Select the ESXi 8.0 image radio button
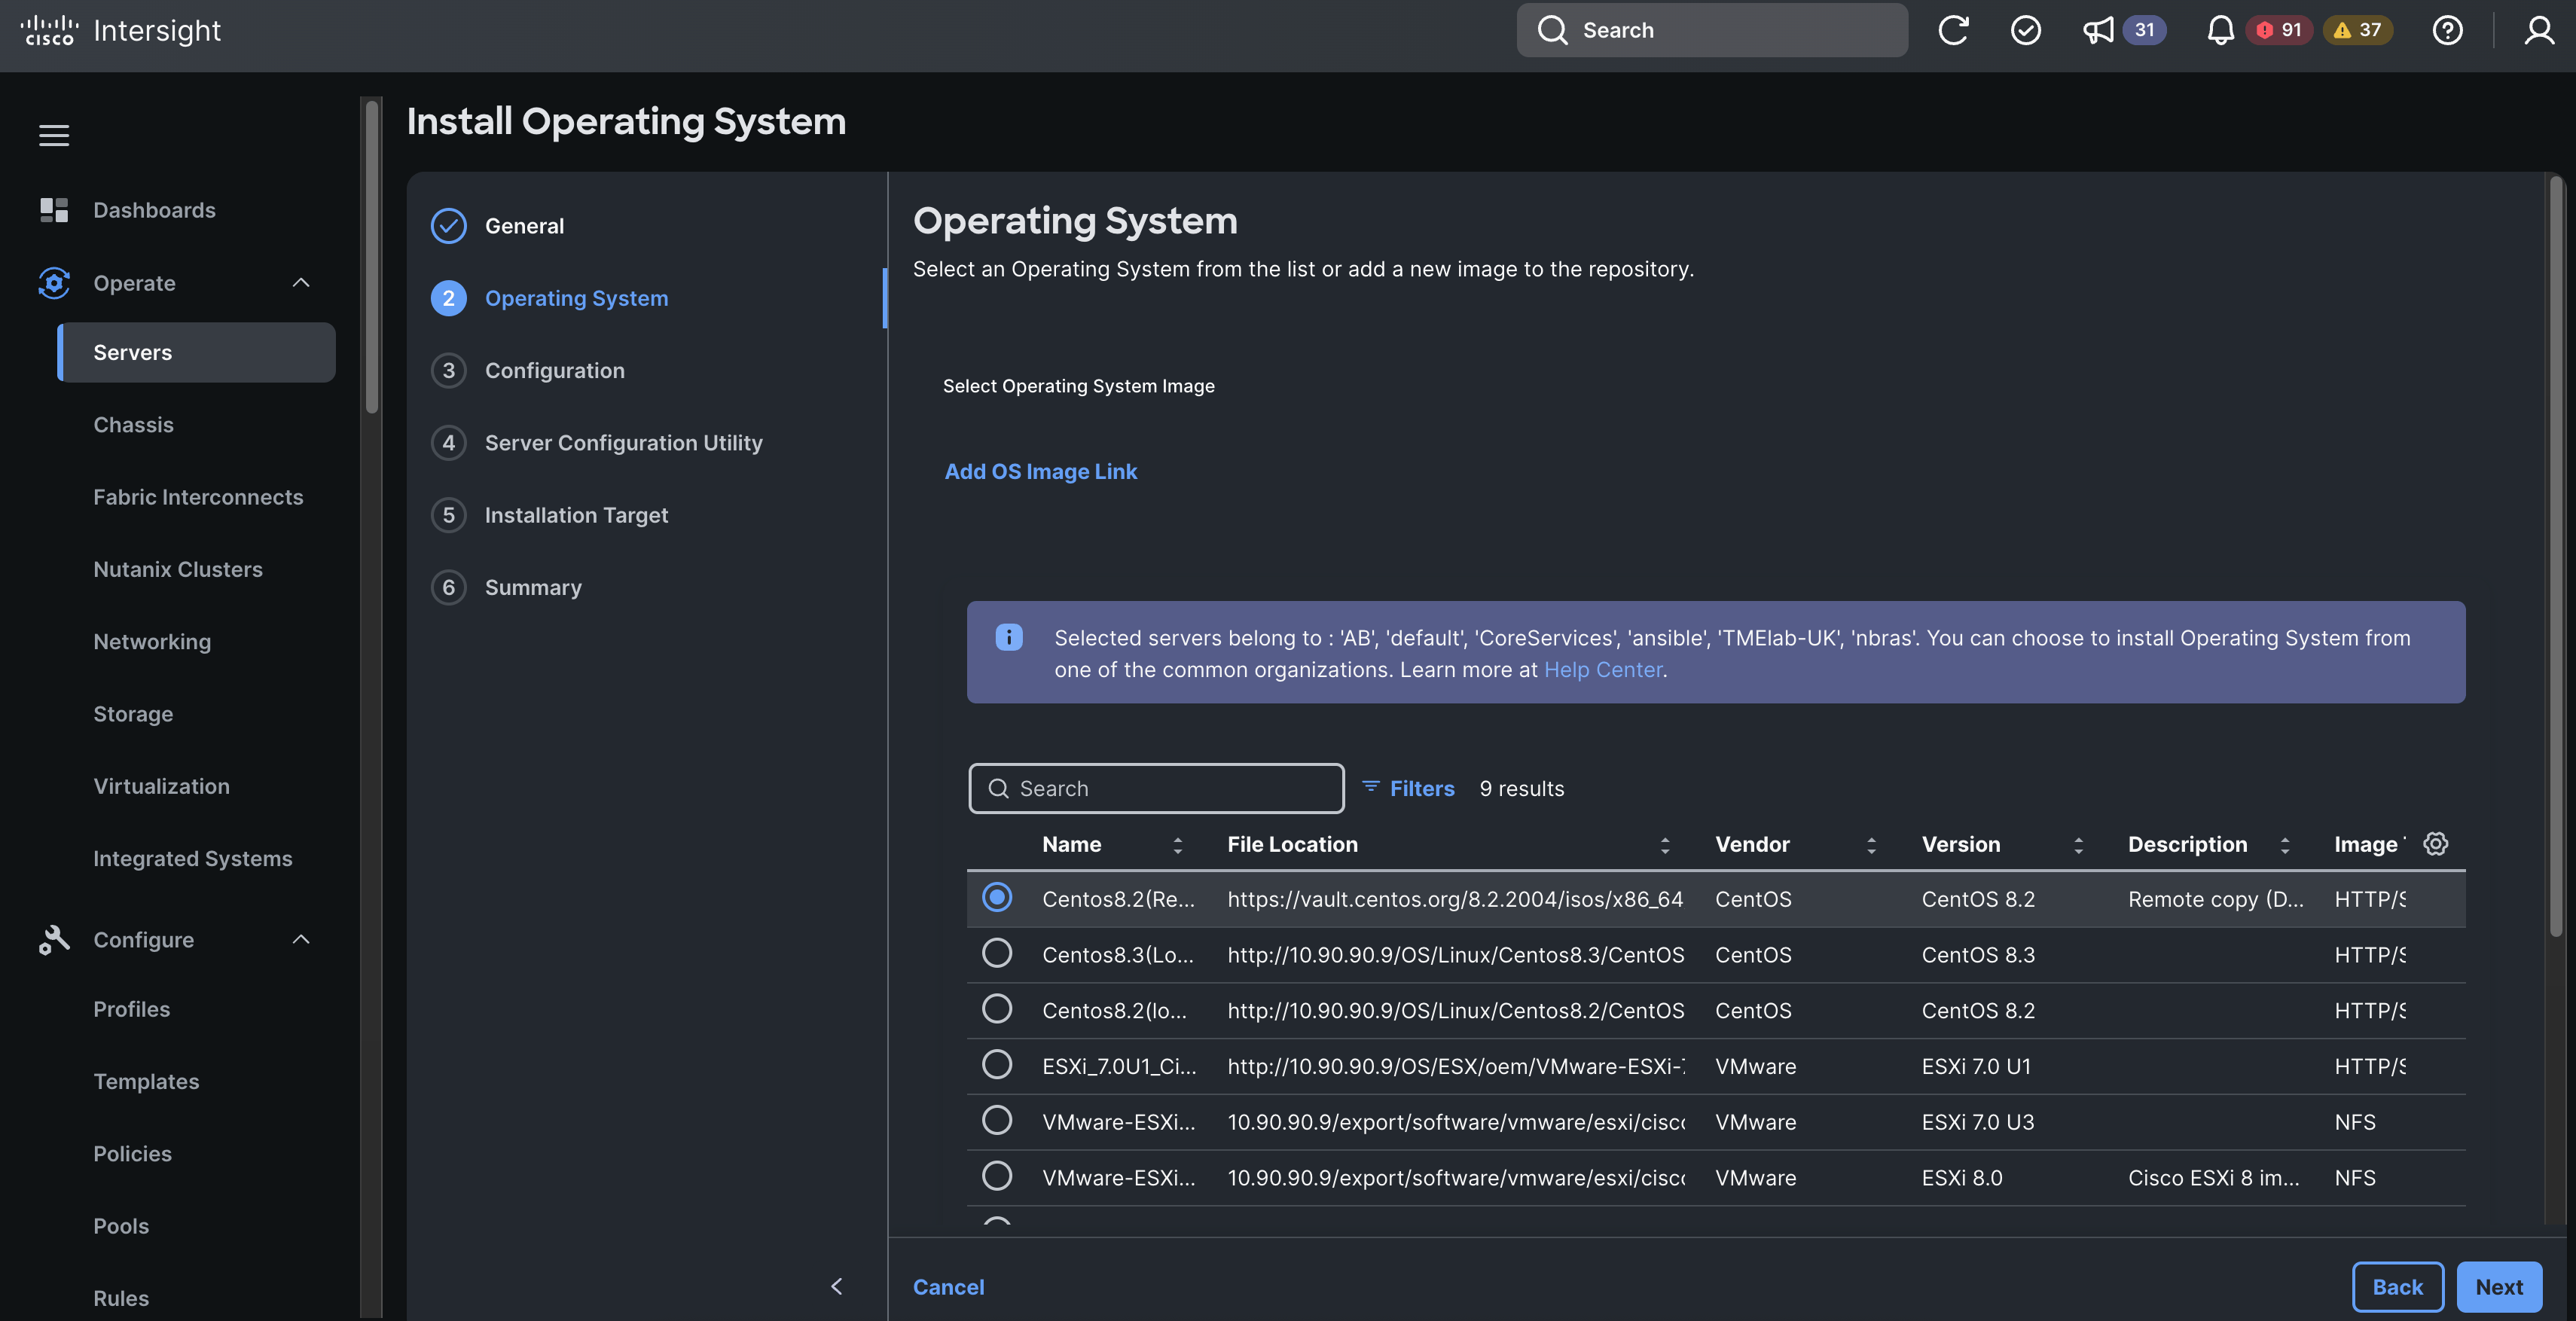 996,1177
